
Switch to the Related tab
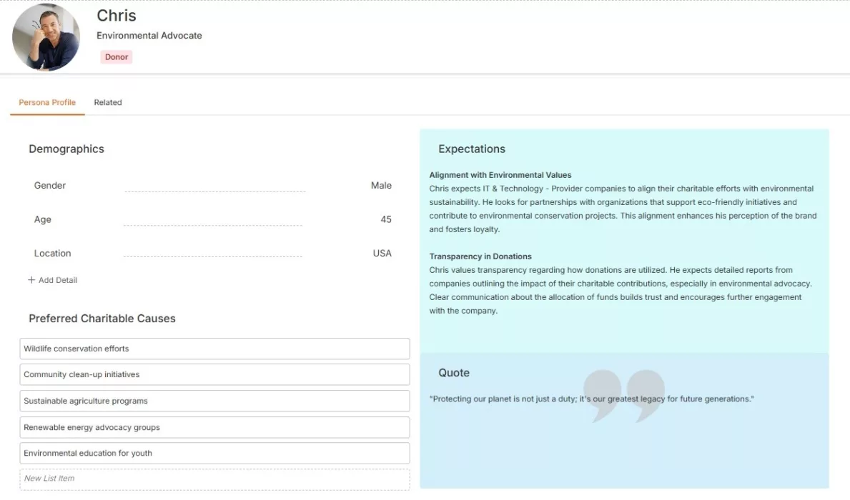point(107,102)
